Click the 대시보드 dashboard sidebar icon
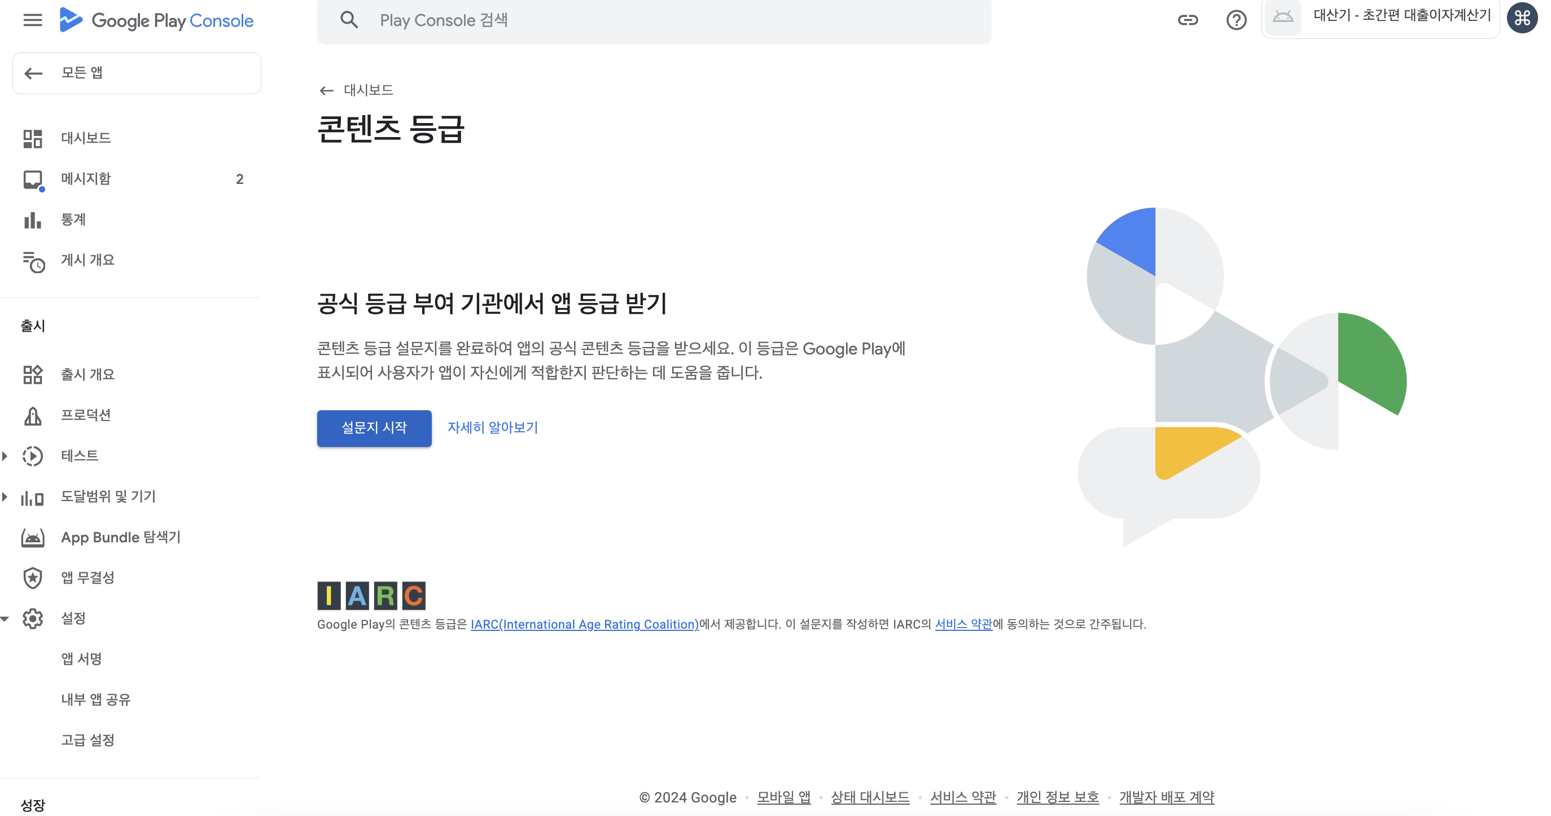The width and height of the screenshot is (1551, 816). tap(33, 138)
